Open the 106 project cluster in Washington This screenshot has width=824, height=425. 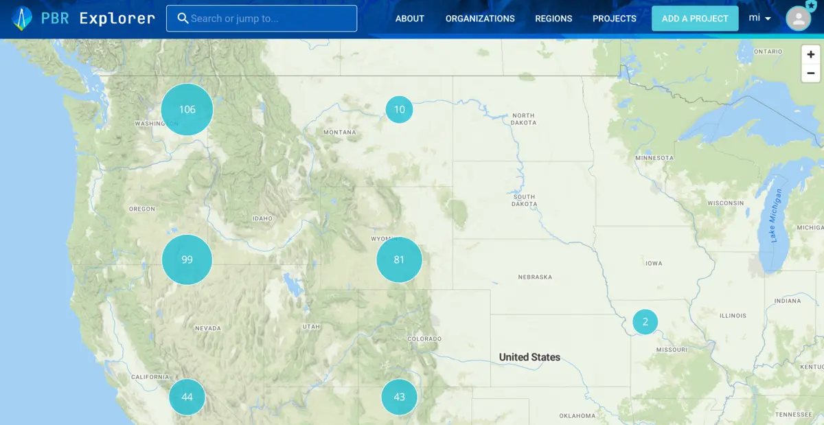[x=187, y=110]
